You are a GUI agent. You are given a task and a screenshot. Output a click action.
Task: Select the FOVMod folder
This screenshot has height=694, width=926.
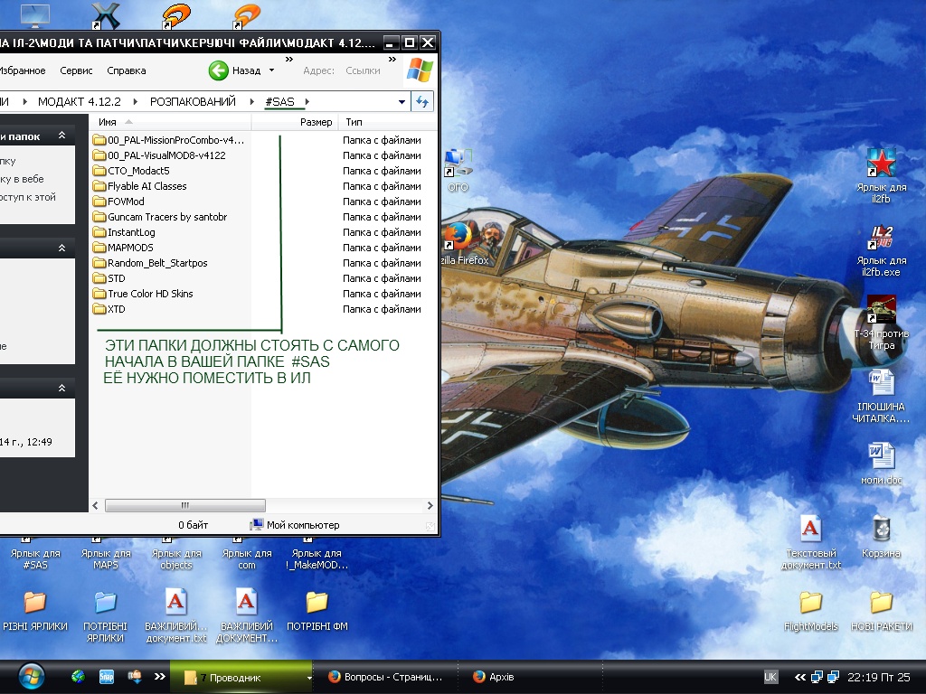[x=118, y=202]
